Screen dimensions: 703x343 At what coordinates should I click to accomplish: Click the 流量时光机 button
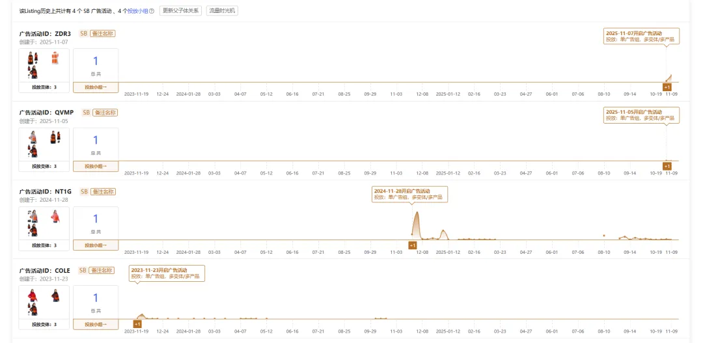(222, 11)
